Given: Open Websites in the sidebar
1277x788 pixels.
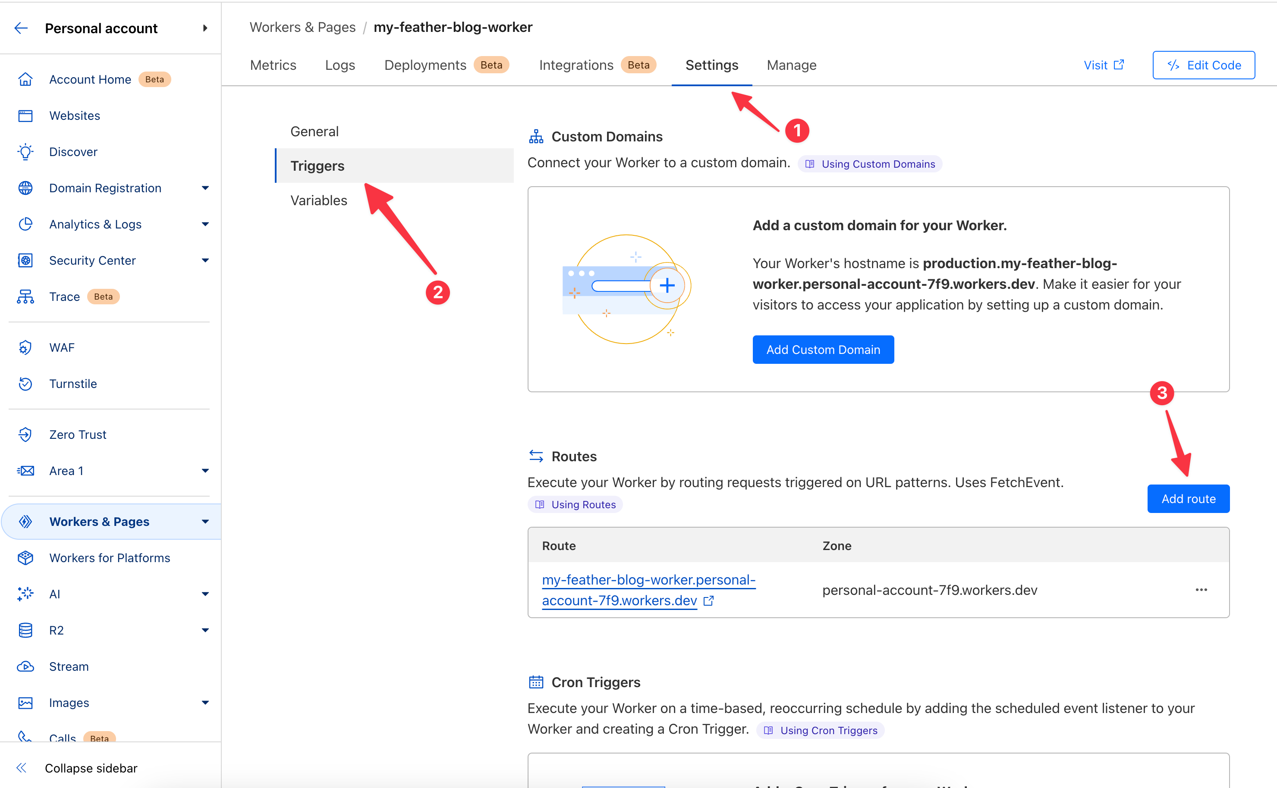Looking at the screenshot, I should pos(75,116).
